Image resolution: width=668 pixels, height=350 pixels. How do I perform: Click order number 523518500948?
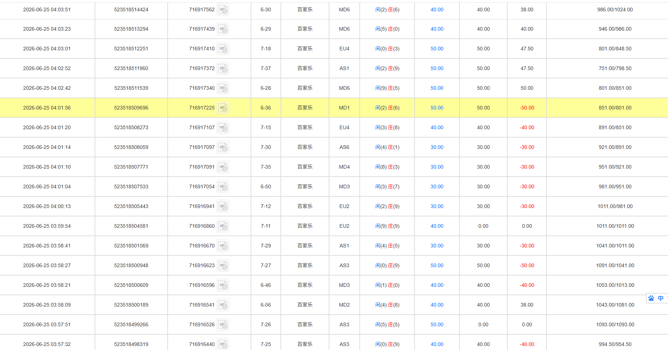131,265
